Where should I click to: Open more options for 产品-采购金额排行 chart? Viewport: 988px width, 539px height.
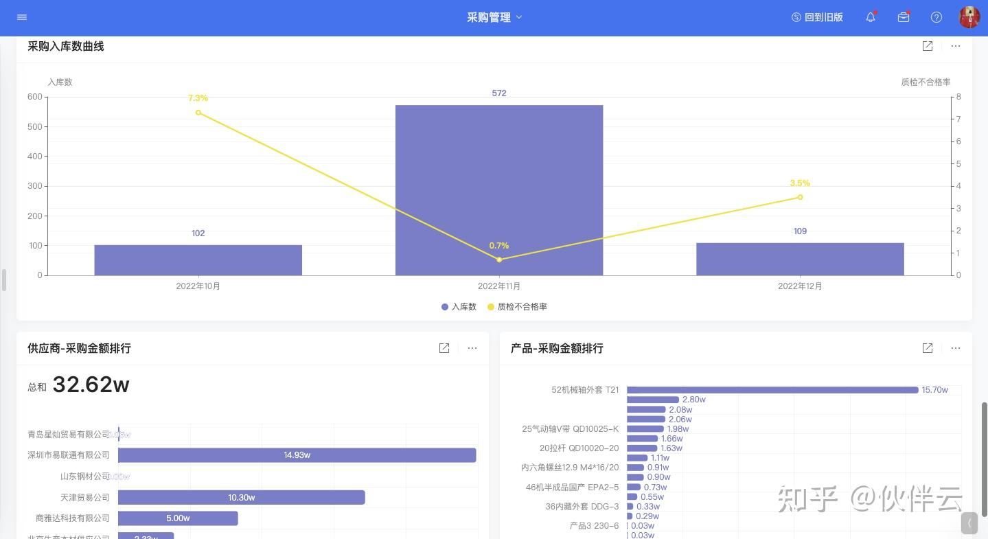[955, 348]
